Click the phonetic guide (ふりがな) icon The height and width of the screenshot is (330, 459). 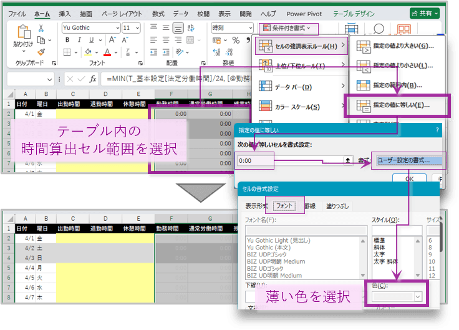pyautogui.click(x=128, y=52)
